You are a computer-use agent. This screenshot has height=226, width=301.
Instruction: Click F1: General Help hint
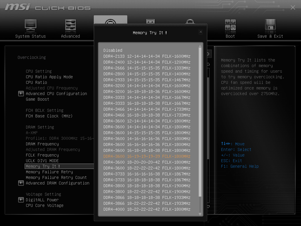click(x=240, y=166)
